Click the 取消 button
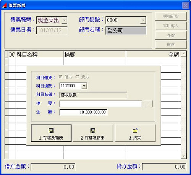The width and height of the screenshot is (191, 175). pos(171,45)
